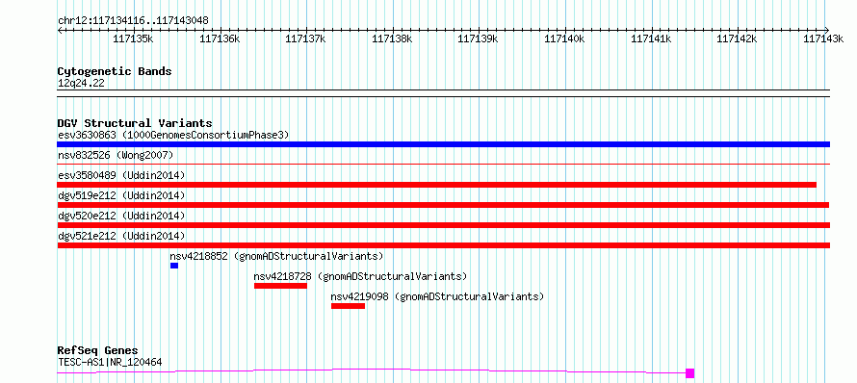Click the magenta TESC-AS1 intron line
857x383 pixels.
point(371,370)
